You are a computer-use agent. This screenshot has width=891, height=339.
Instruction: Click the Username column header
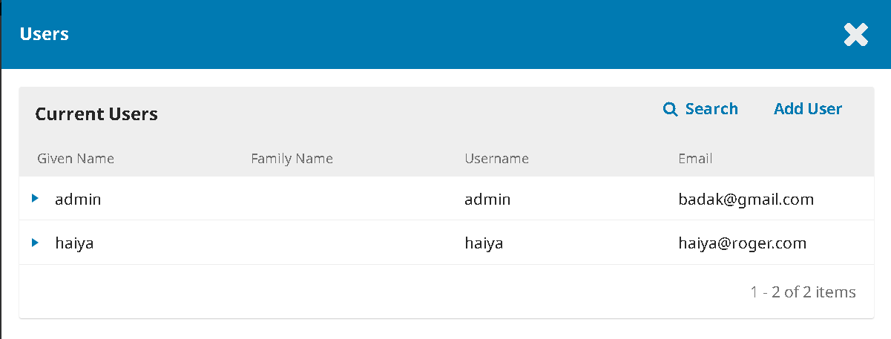pyautogui.click(x=496, y=159)
